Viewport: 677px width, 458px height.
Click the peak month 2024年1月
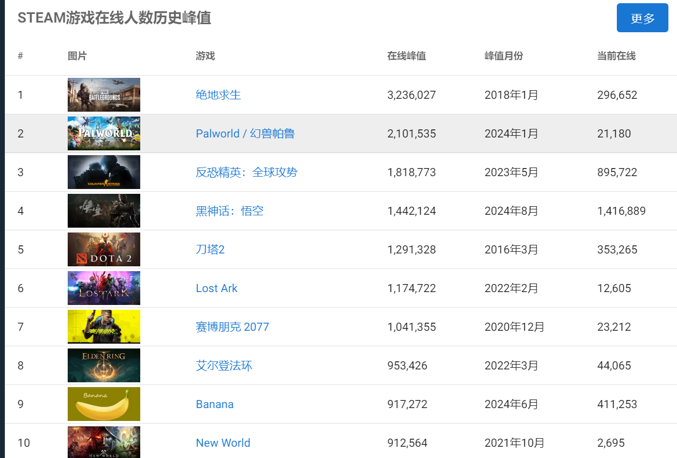[x=512, y=134]
